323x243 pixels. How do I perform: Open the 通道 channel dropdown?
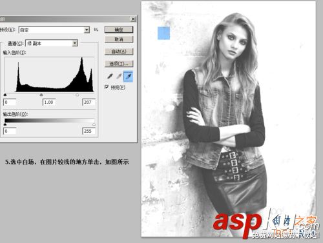pos(52,43)
